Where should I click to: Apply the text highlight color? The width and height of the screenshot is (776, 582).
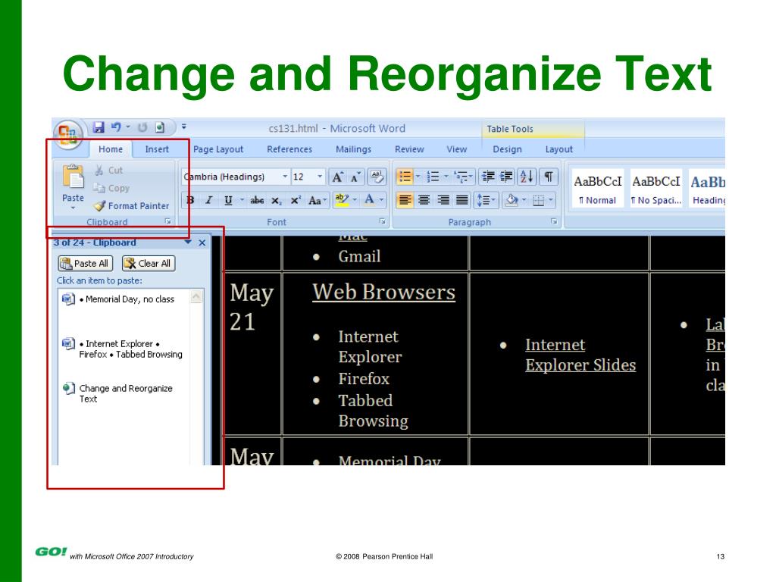pos(342,200)
